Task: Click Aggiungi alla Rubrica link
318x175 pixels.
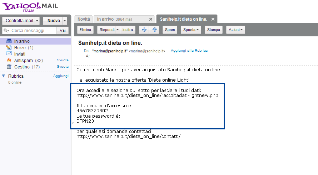Action: click(189, 51)
